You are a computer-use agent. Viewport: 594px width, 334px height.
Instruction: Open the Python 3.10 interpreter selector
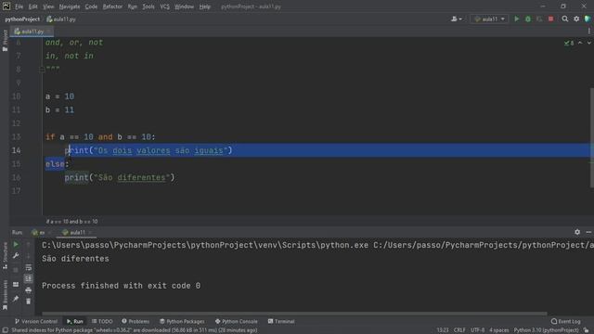click(546, 330)
